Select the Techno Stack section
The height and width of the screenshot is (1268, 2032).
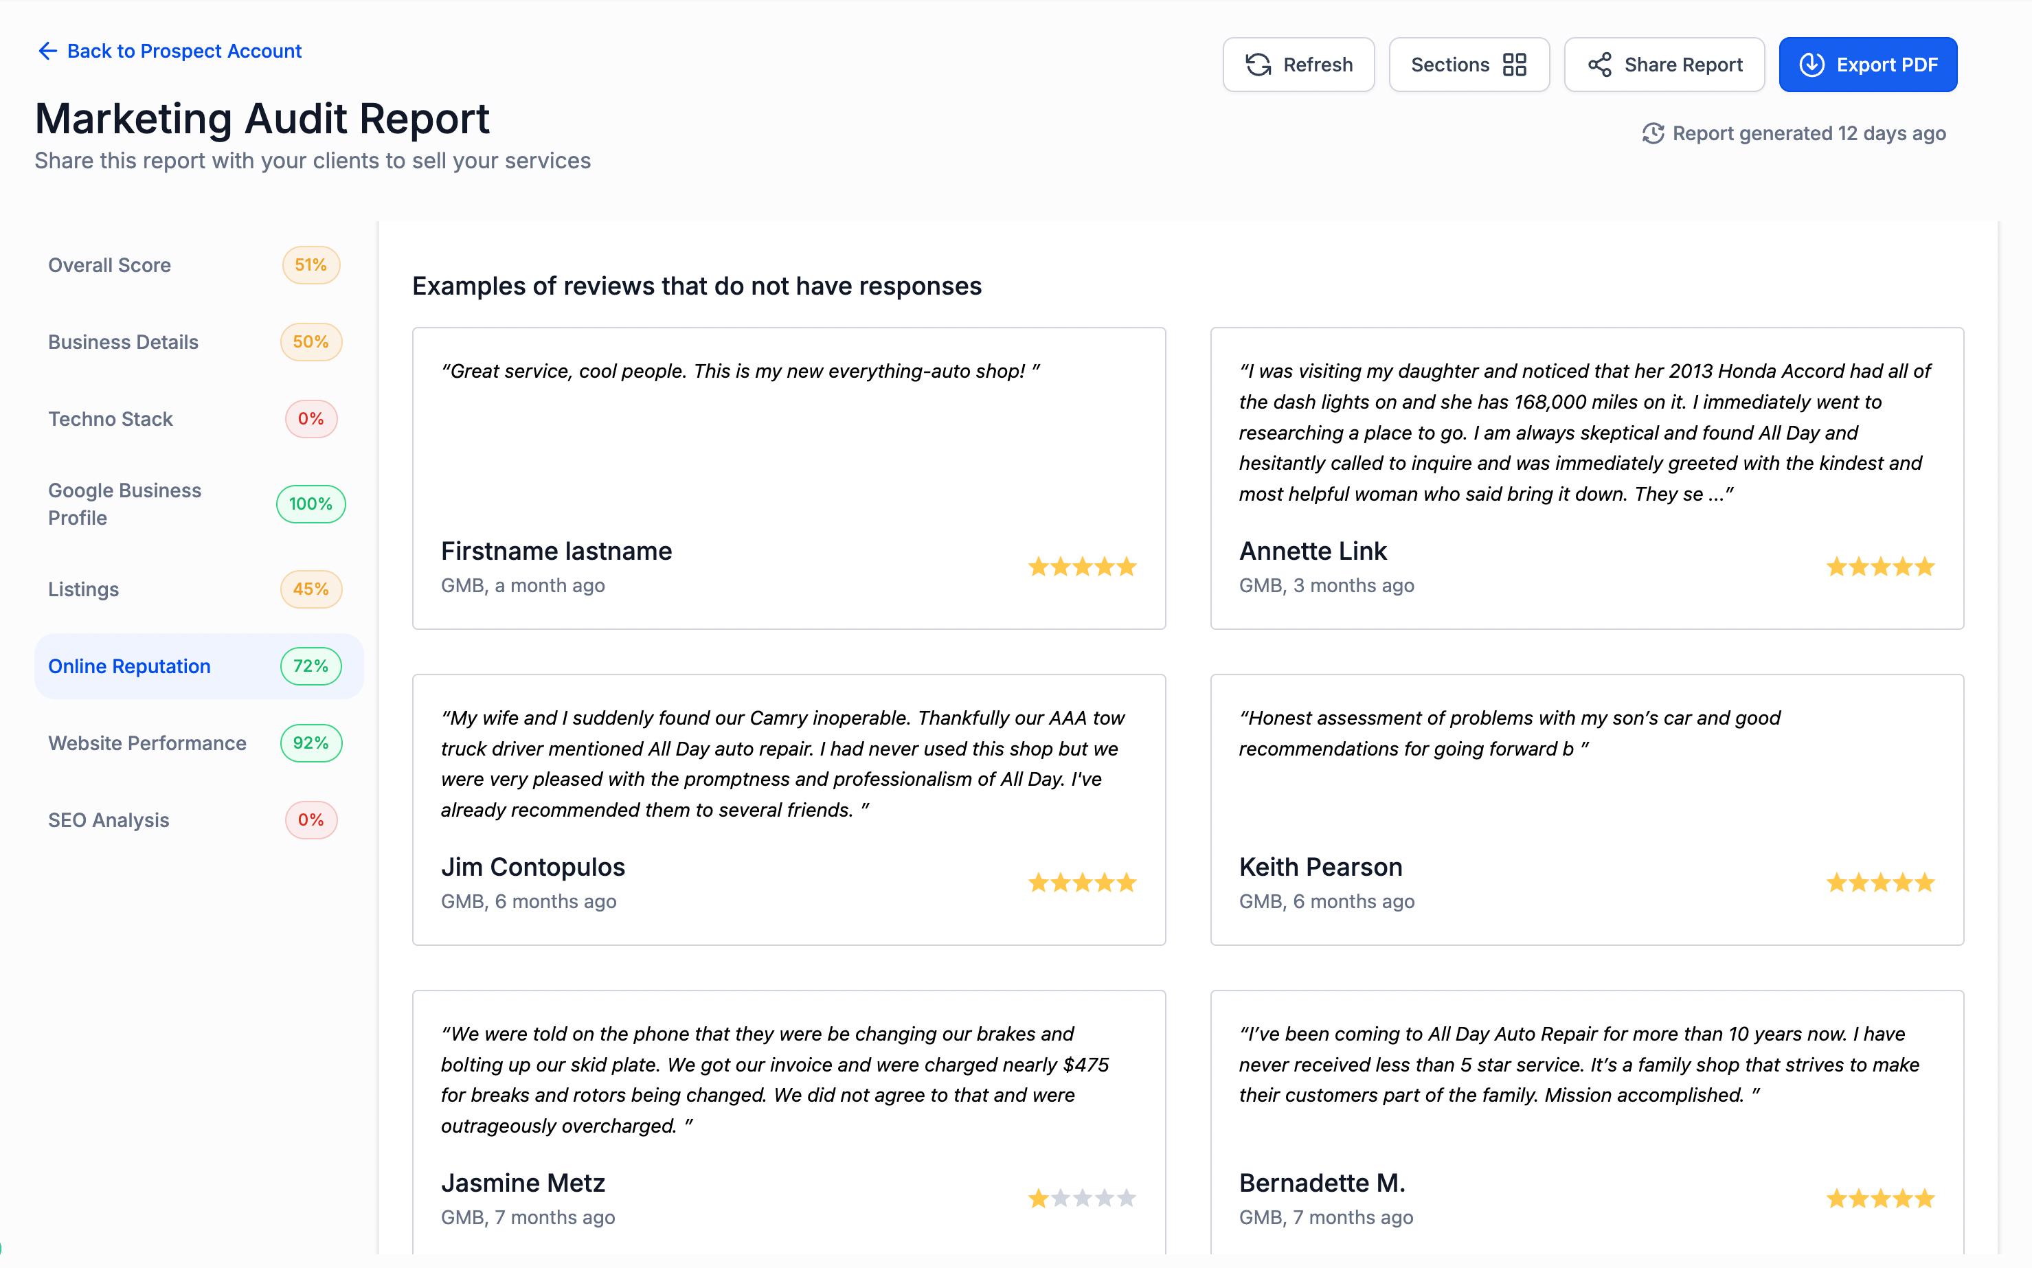[111, 419]
